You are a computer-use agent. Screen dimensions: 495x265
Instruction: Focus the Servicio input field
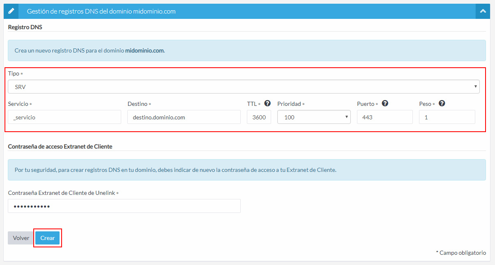click(x=64, y=117)
